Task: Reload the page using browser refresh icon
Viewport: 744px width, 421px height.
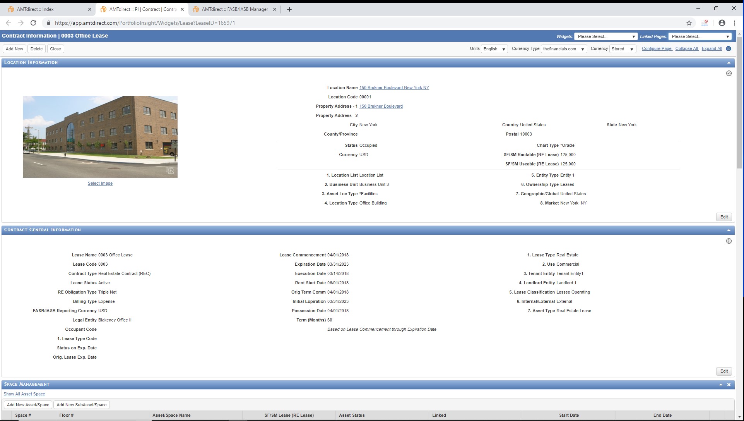Action: 33,23
